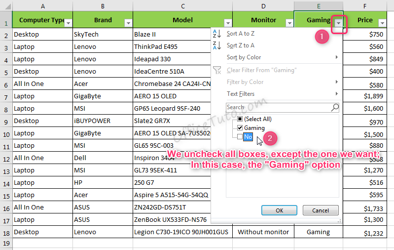Viewport: 394px width, 250px height.
Task: Select the $1,899 price cell
Action: pyautogui.click(x=365, y=96)
